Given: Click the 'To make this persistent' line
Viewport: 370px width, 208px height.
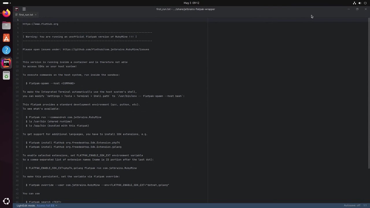Looking at the screenshot, I should coord(71,177).
